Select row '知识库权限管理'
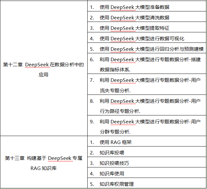This screenshot has height=189, width=207. pos(147,183)
